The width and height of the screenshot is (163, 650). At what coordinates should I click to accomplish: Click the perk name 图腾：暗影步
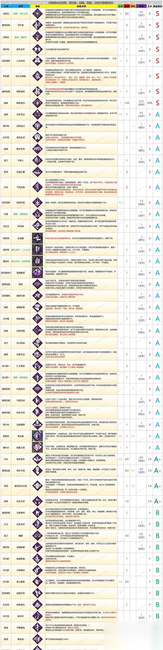pos(21,37)
